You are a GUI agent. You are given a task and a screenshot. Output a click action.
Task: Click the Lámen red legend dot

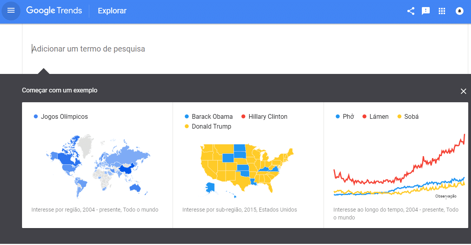[364, 117]
